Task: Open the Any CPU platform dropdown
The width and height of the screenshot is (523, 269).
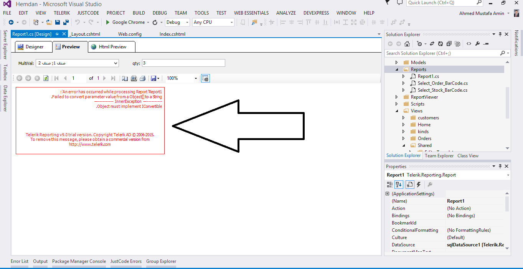Action: pos(232,22)
